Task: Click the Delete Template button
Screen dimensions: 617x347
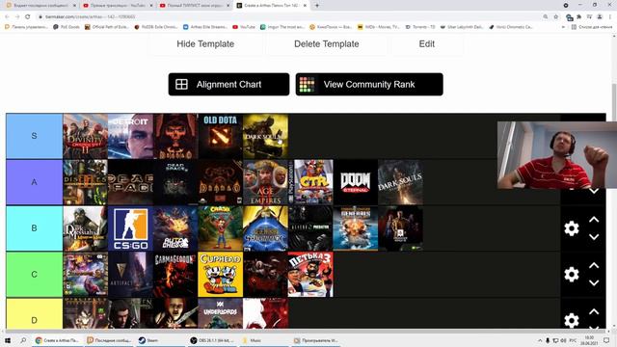Action: [326, 44]
